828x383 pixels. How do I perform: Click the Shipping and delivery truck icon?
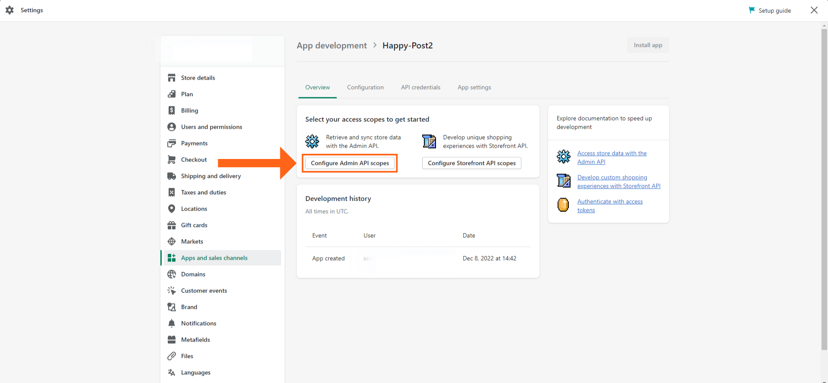point(172,176)
